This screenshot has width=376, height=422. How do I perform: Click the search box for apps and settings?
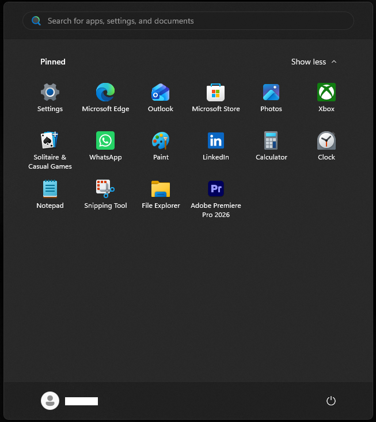click(x=188, y=21)
